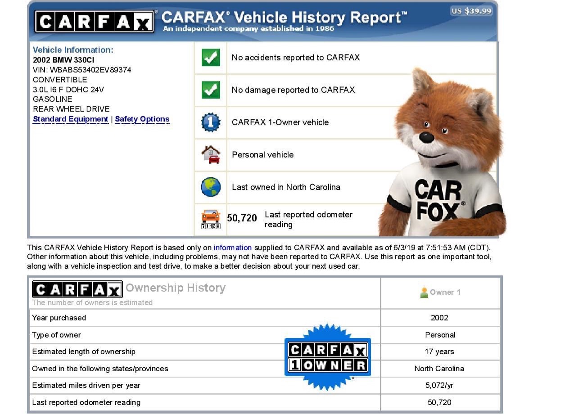Click the CARFAX Vehicle History Report title

tap(284, 17)
